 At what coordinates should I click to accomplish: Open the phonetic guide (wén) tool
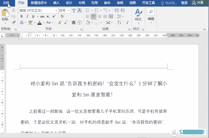[74, 10]
